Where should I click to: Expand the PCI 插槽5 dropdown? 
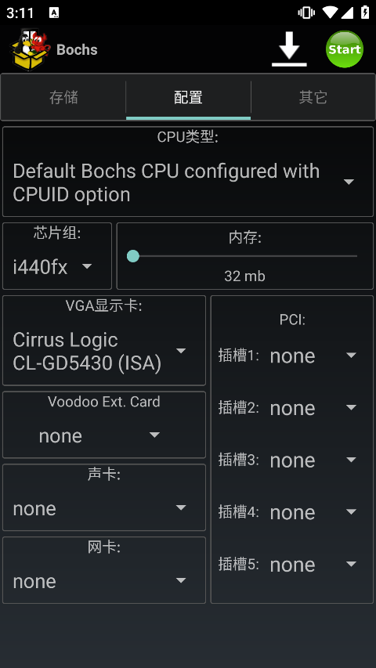click(315, 565)
